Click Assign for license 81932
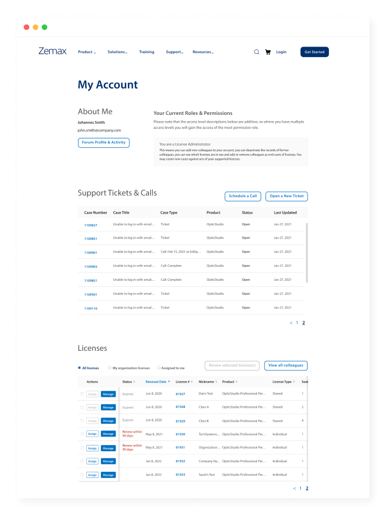 [92, 461]
